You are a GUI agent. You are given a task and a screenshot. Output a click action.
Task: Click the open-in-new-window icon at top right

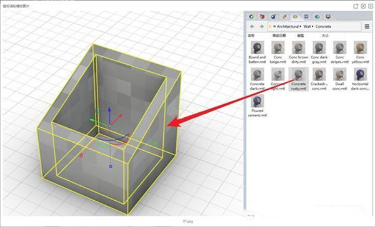[x=356, y=6]
